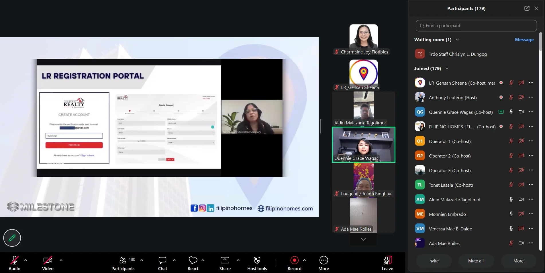Click recording dot for FILIPINO HOMES-JEL
This screenshot has height=273, width=545.
[501, 126]
